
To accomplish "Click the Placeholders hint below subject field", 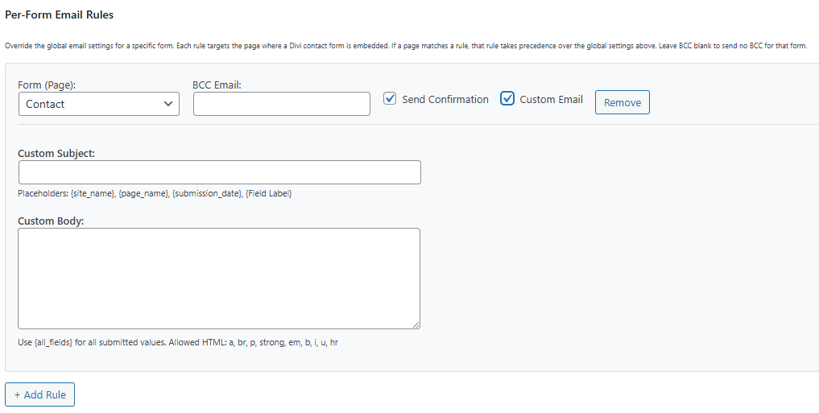I will tap(155, 194).
